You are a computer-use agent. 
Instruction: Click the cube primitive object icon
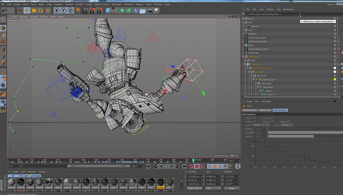tap(108, 10)
